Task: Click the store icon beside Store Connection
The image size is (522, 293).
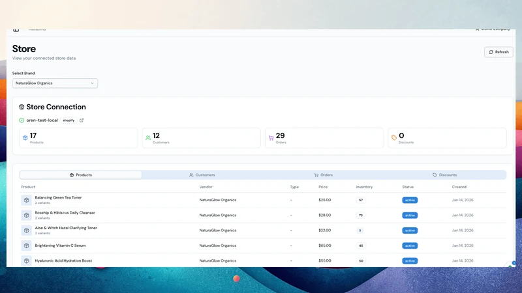Action: (x=22, y=107)
